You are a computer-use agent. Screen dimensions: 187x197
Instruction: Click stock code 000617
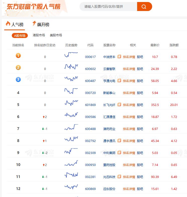coord(90,57)
